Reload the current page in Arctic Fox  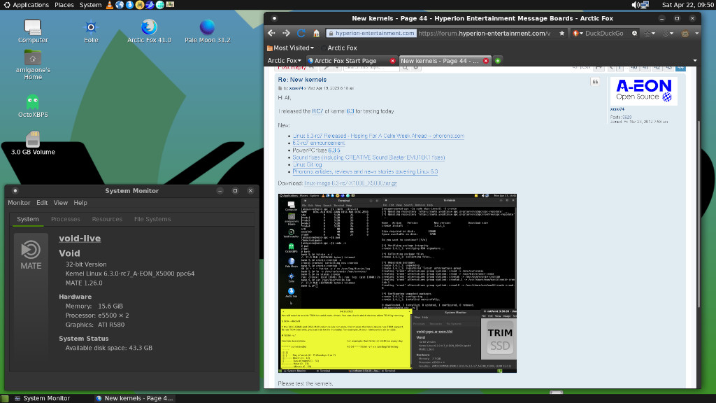tap(301, 34)
